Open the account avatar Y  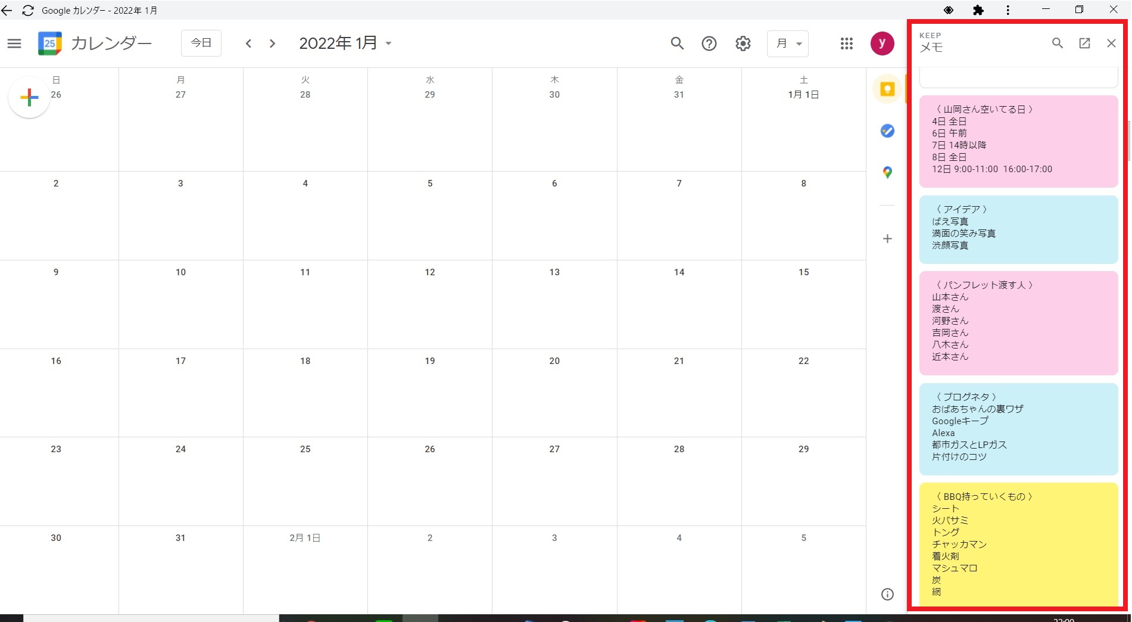tap(882, 43)
